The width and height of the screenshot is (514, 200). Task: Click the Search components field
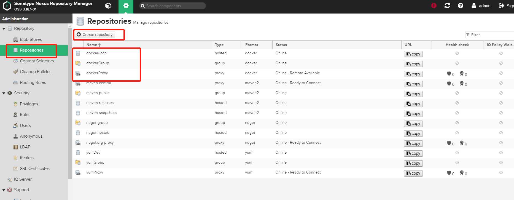pyautogui.click(x=173, y=6)
